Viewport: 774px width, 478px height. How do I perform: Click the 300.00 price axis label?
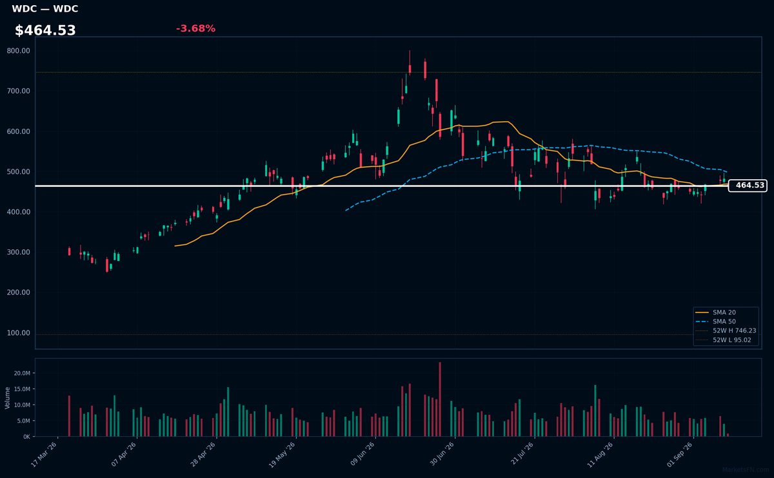click(19, 253)
